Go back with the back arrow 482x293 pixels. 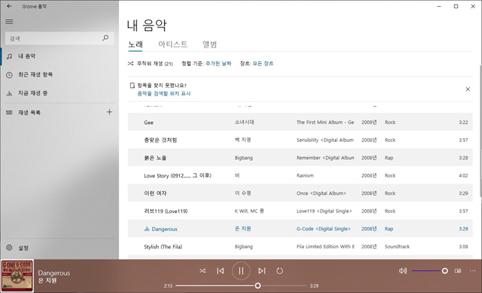pyautogui.click(x=9, y=6)
